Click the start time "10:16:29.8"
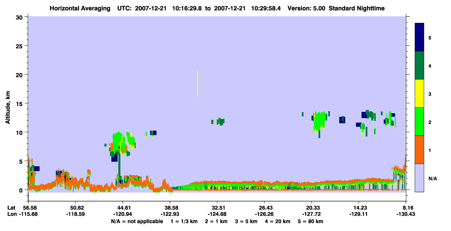The image size is (451, 231). (187, 8)
